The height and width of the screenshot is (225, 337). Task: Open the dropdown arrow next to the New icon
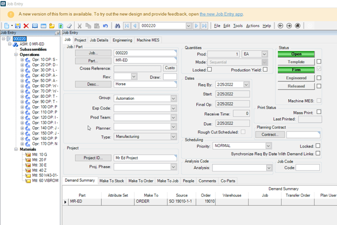(x=12, y=26)
